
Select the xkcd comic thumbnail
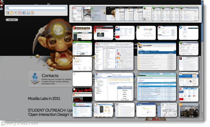[167, 110]
